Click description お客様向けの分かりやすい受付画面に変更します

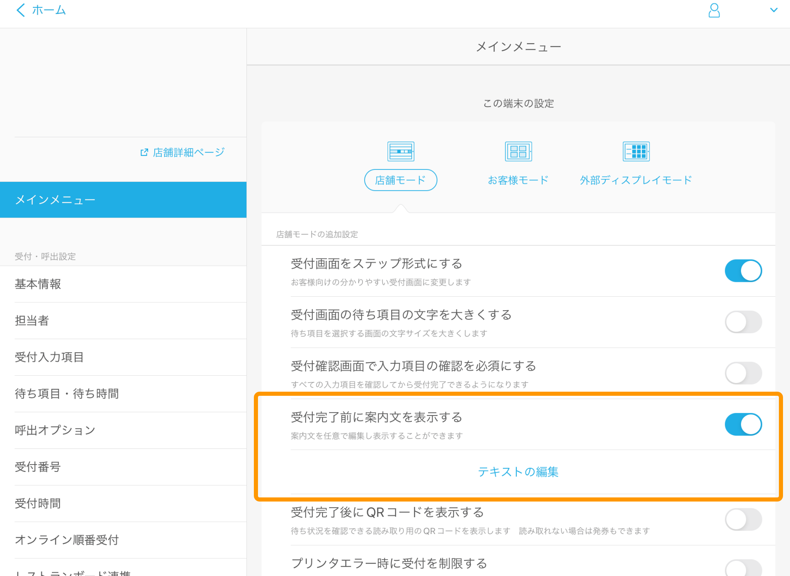point(381,282)
